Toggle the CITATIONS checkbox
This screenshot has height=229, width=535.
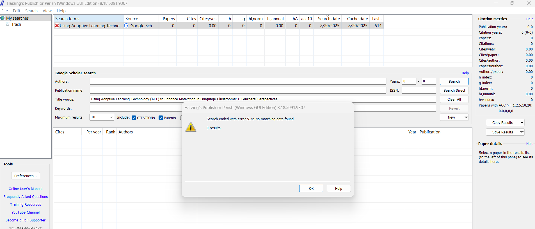[x=134, y=118]
